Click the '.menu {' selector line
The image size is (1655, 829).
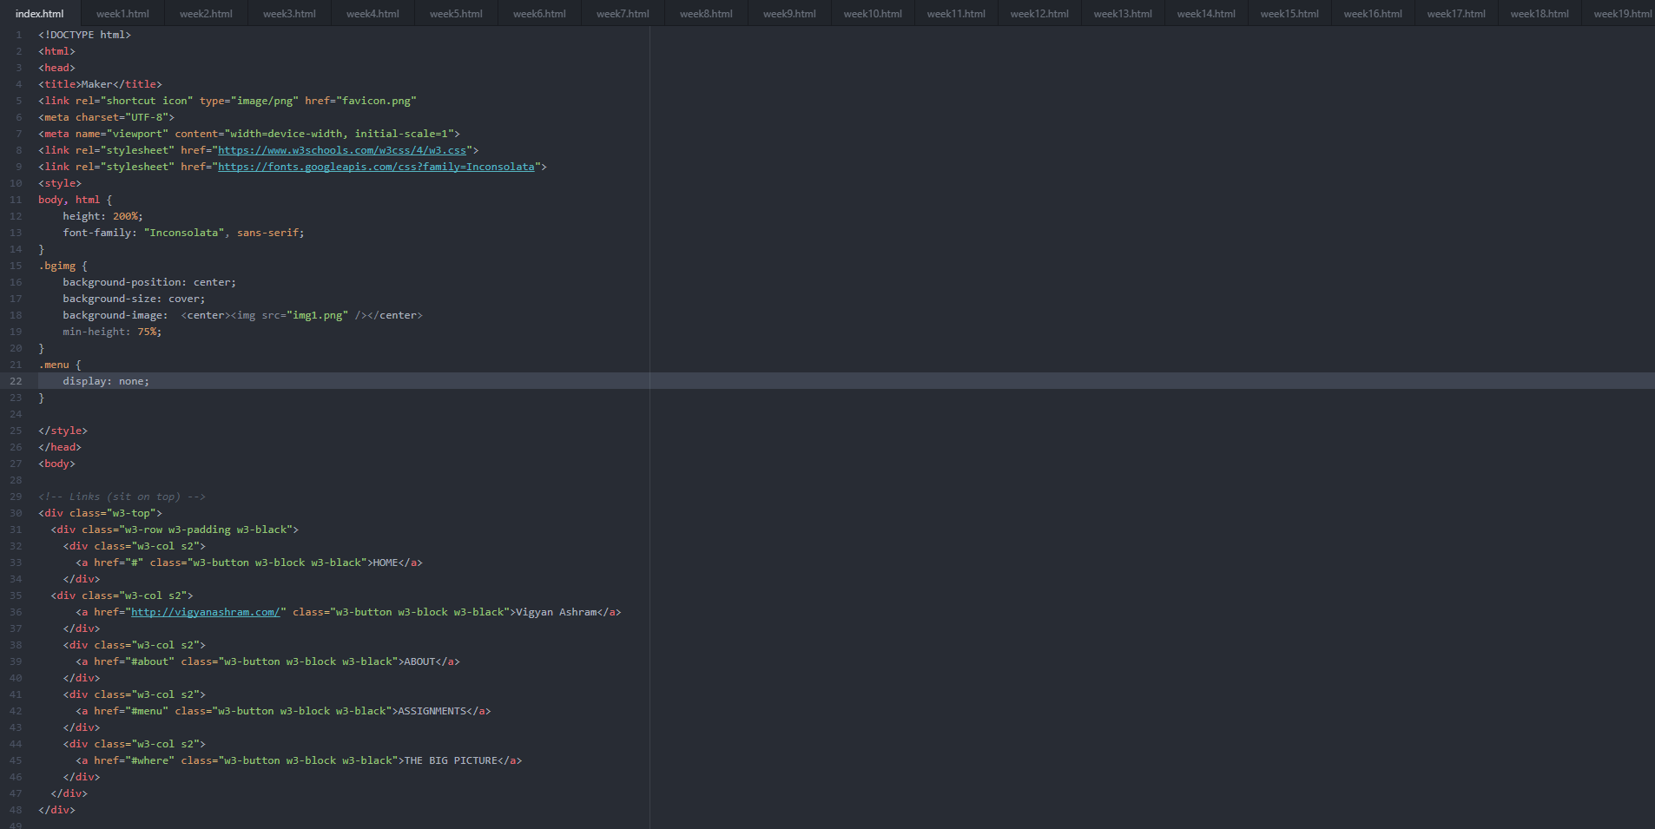click(60, 365)
